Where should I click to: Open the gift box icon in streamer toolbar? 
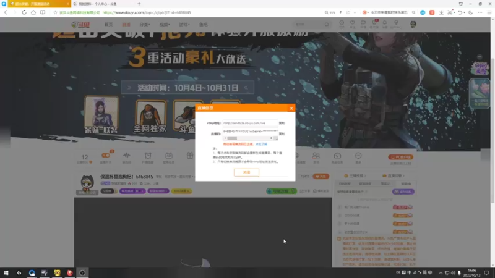190,156
